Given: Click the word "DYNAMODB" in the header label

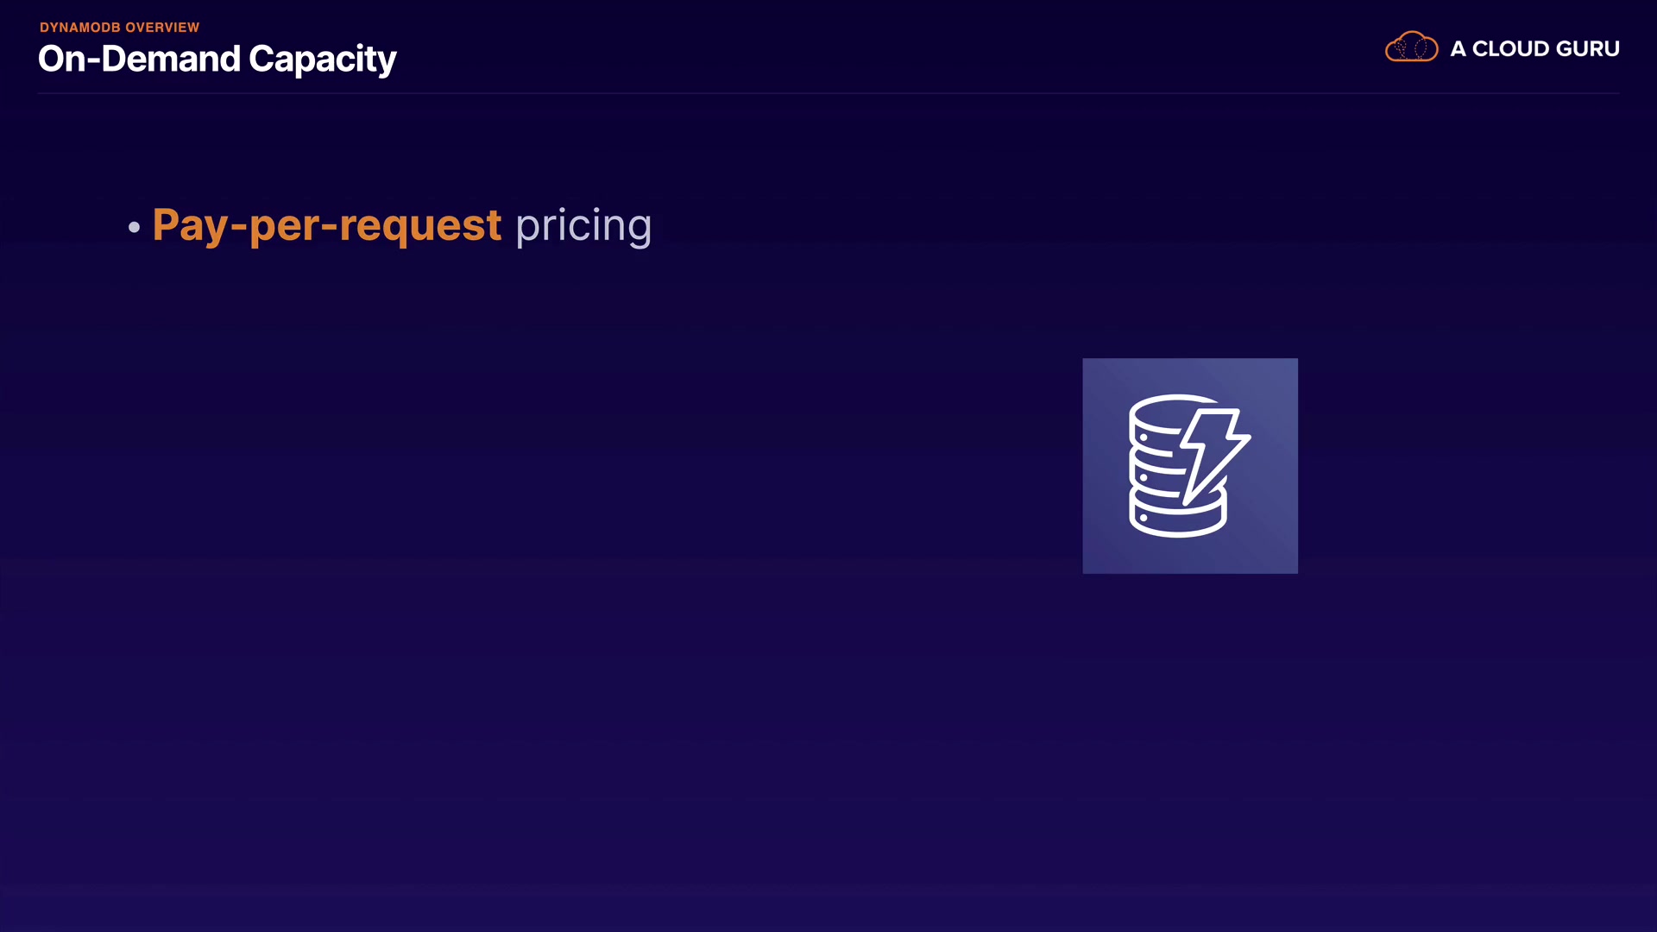Looking at the screenshot, I should (x=80, y=28).
